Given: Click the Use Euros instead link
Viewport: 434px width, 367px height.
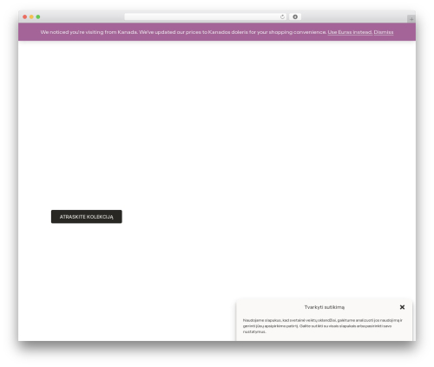Looking at the screenshot, I should click(x=350, y=32).
